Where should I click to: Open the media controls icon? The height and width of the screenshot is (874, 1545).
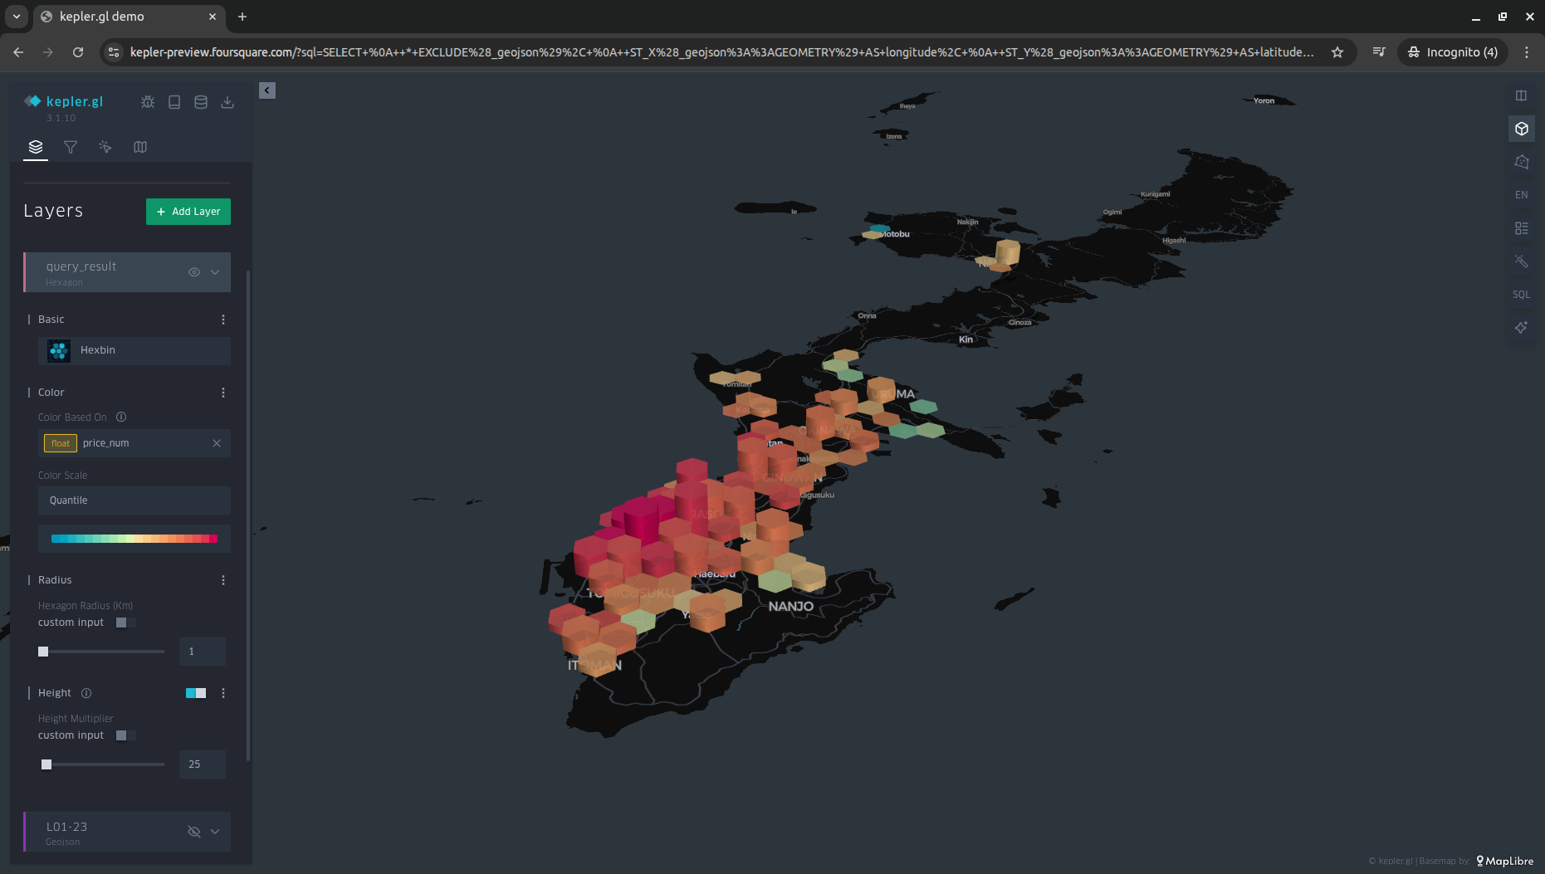click(1379, 52)
